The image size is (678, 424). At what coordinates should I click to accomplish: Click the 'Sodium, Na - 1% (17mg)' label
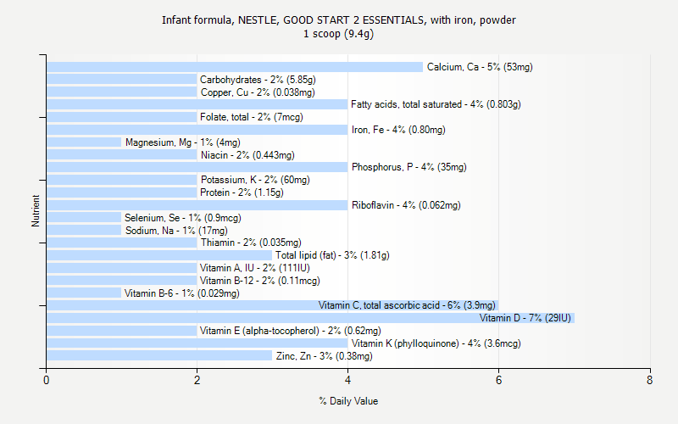(176, 231)
